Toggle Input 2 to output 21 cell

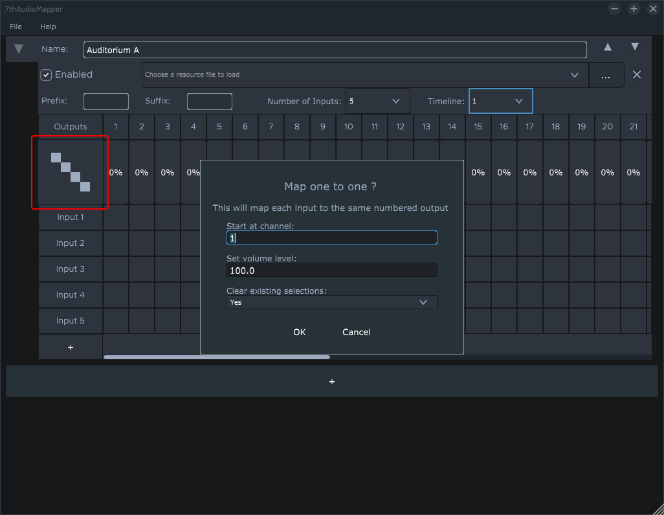pyautogui.click(x=634, y=243)
